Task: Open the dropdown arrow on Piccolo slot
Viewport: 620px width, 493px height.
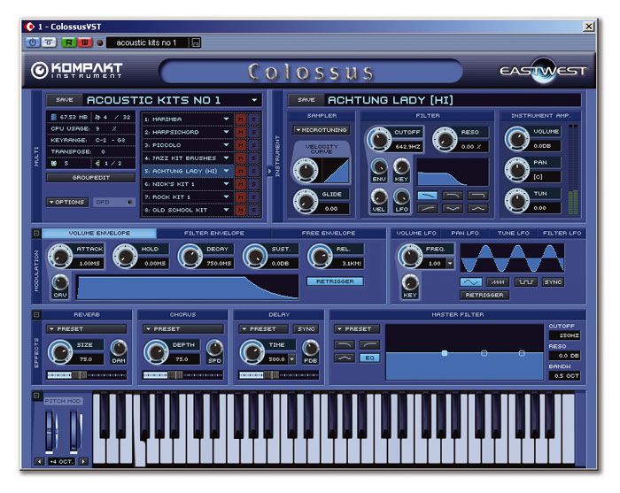Action: [226, 145]
